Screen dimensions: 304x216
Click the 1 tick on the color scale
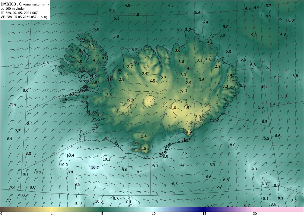52,214
